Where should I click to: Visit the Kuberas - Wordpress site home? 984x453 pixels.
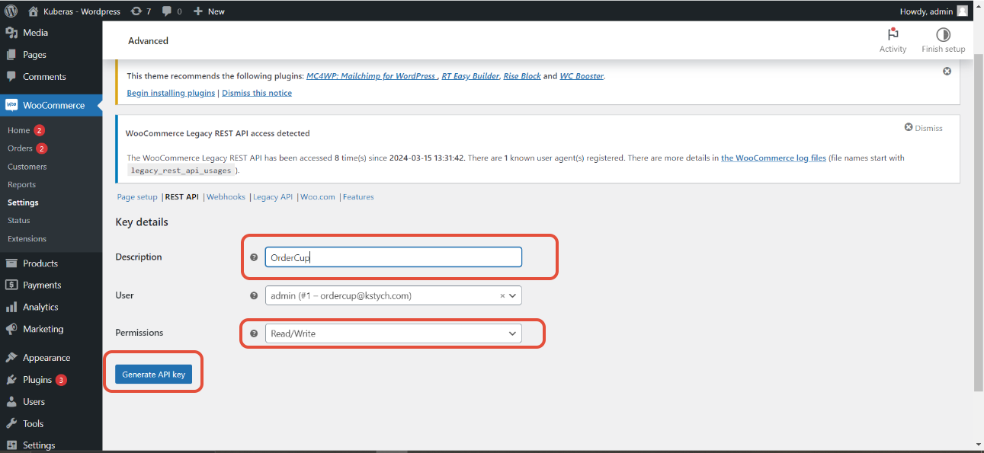point(75,11)
